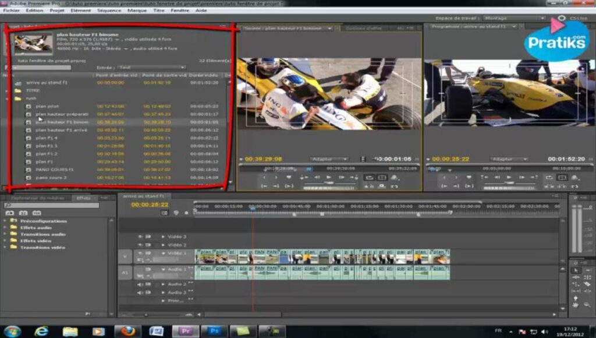Step forward one frame in Program monitor
Screen dimensions: 596x338
(521, 177)
